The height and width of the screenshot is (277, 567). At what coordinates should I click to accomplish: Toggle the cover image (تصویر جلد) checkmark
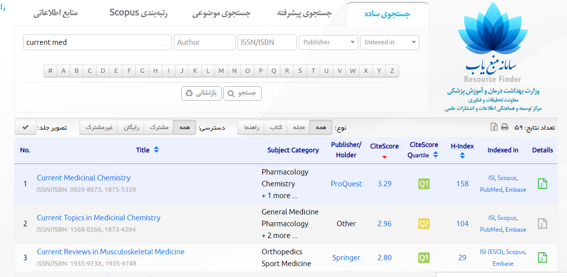pos(25,128)
